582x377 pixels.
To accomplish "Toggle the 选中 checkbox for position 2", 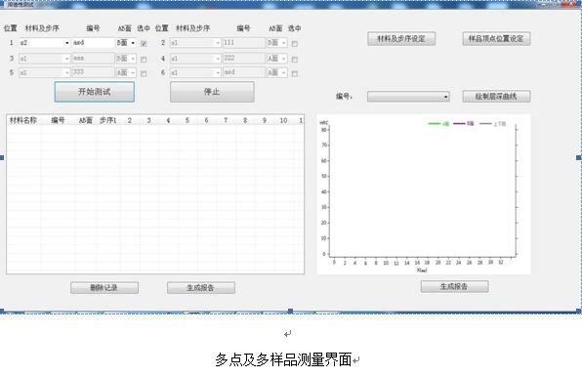I will point(294,44).
